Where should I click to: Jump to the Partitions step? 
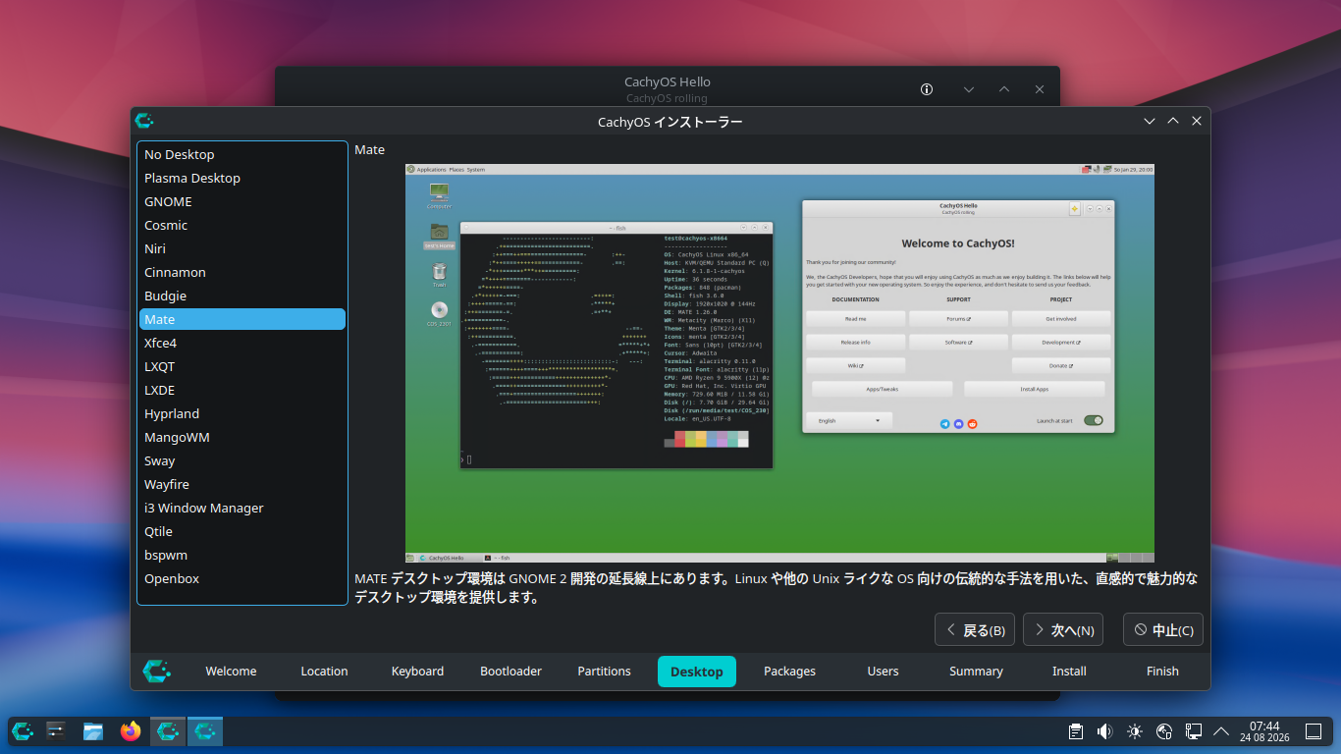(604, 672)
